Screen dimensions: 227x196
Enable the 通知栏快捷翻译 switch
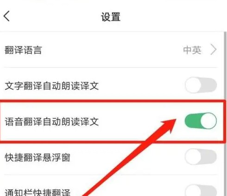tap(201, 191)
